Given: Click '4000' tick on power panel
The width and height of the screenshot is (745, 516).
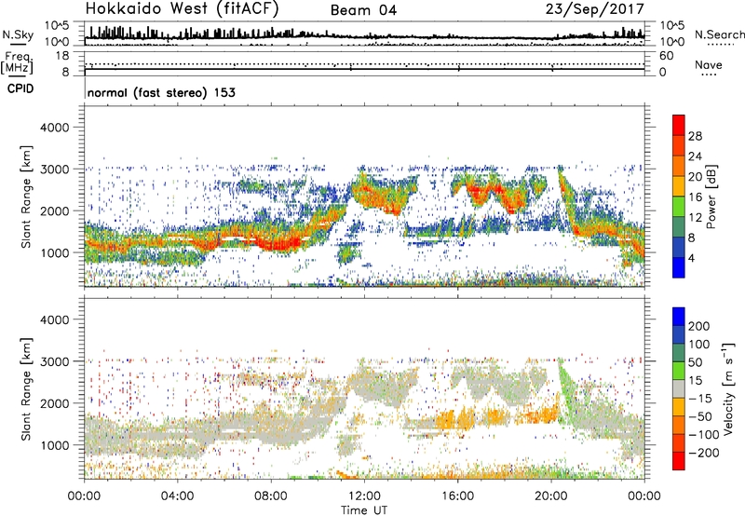Looking at the screenshot, I should [x=55, y=128].
